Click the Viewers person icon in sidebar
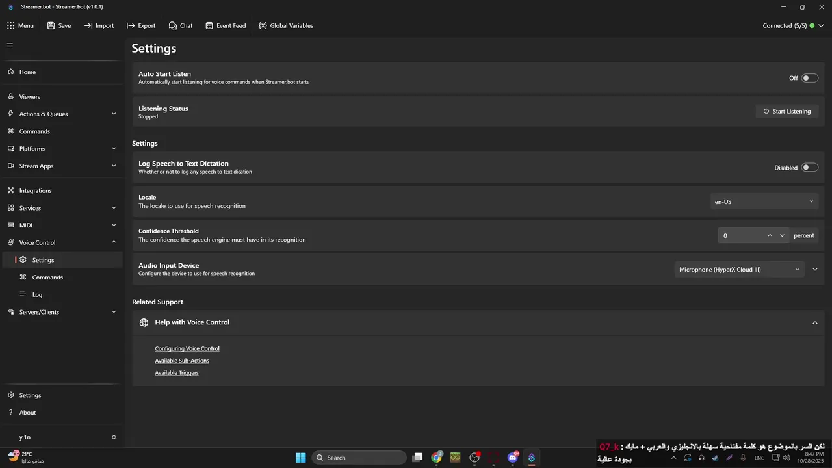832x468 pixels. [x=11, y=97]
